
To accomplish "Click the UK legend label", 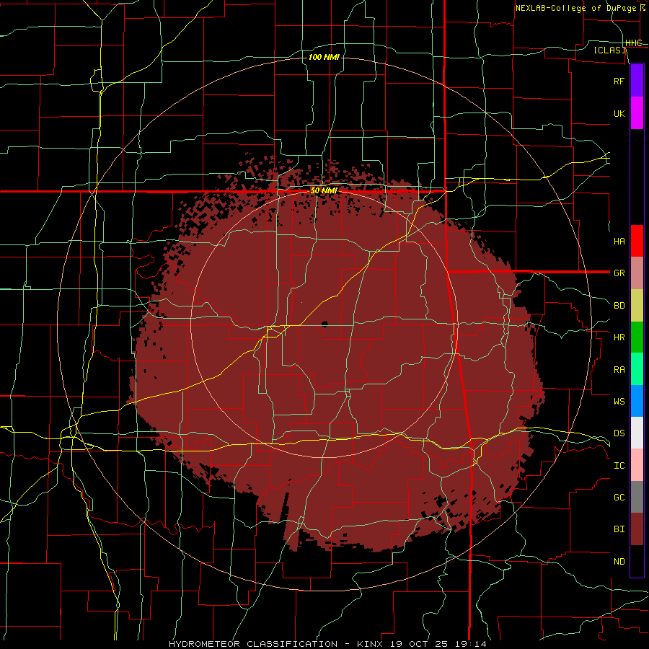I will pos(619,113).
